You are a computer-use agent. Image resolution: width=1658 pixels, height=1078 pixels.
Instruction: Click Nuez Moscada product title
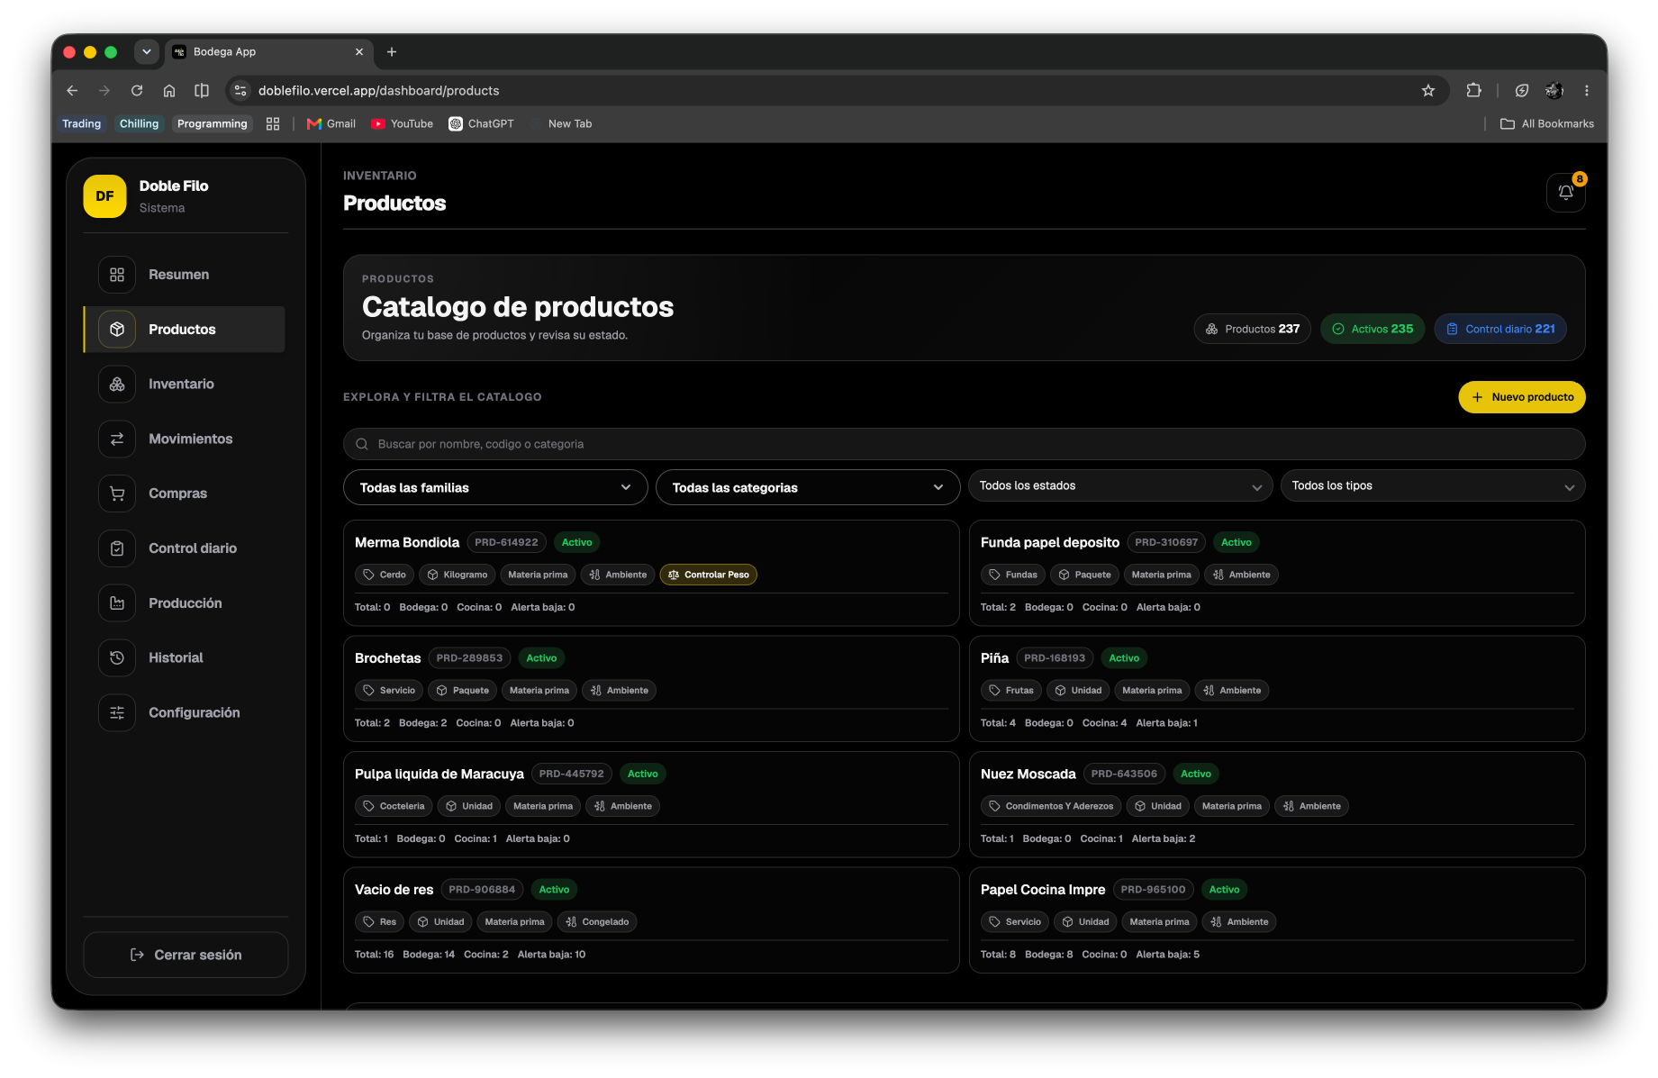point(1028,774)
